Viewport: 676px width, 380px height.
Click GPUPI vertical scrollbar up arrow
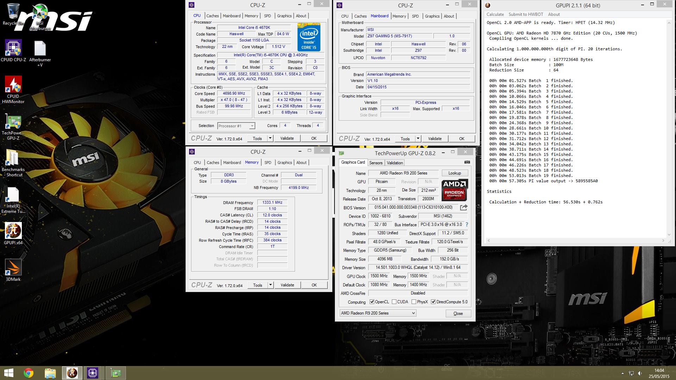(x=669, y=23)
